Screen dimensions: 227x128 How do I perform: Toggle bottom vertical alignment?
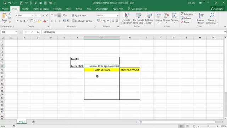pos(59,15)
